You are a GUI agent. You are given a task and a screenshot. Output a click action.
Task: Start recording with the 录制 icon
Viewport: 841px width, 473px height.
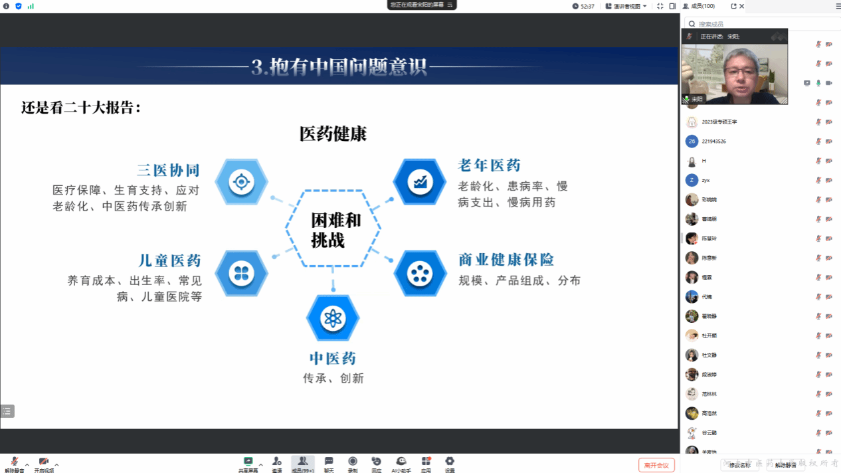click(353, 464)
